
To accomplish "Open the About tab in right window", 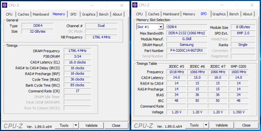I will pyautogui.click(x=247, y=14).
